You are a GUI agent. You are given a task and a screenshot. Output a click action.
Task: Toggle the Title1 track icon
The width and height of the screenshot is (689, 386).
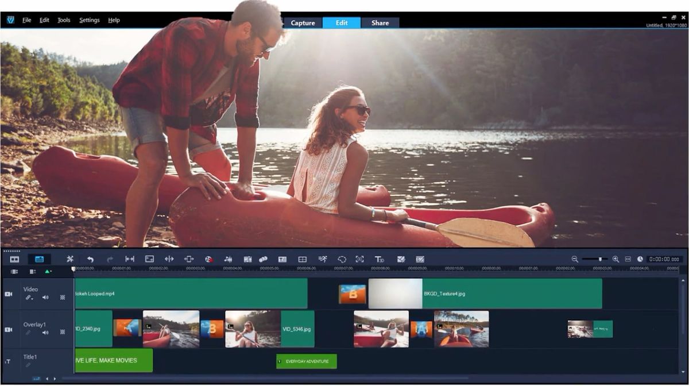(x=9, y=362)
